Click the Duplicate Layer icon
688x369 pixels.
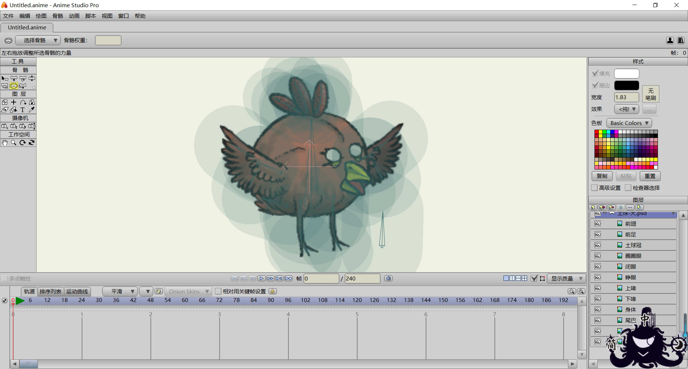click(x=602, y=207)
